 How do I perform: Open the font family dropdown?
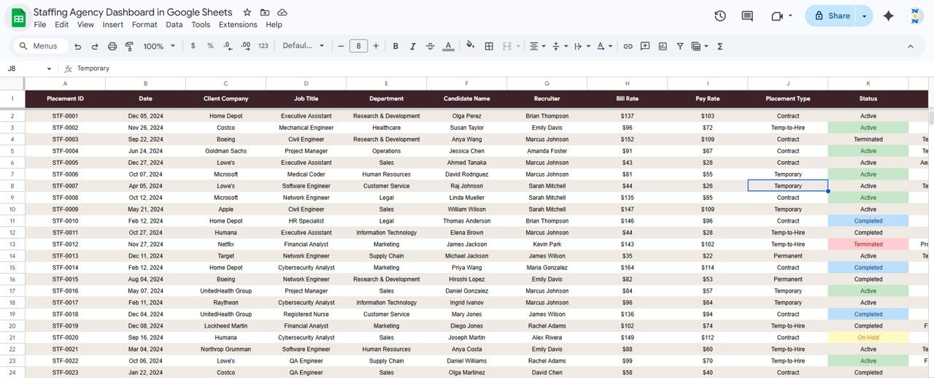[304, 46]
